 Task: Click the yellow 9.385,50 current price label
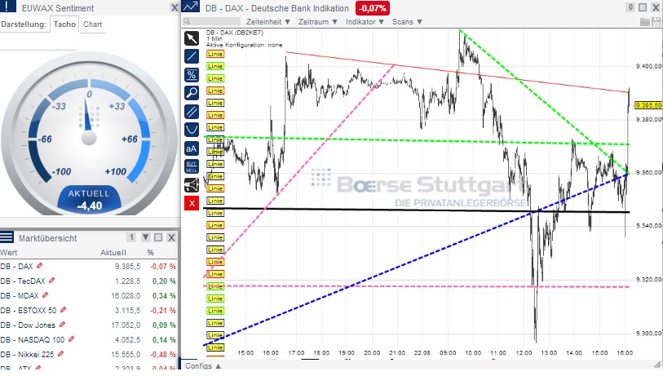point(648,105)
